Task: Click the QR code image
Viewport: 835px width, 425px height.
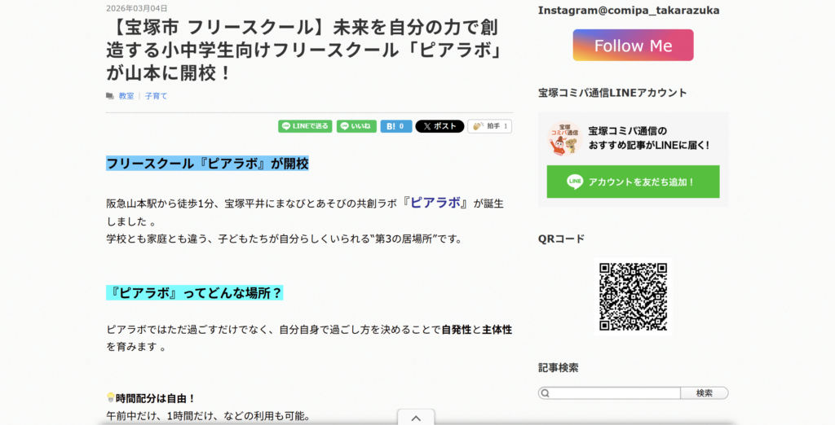Action: point(633,296)
